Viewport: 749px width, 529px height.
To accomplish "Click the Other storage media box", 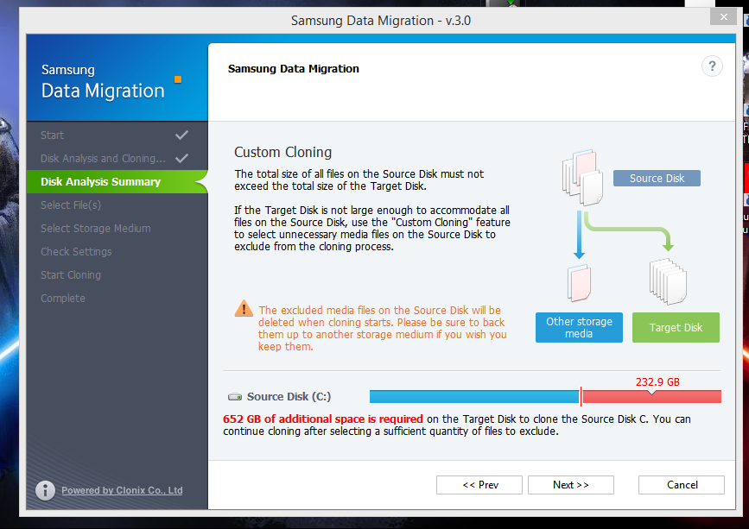I will (579, 328).
